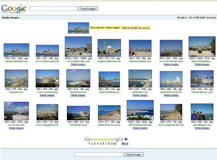Focus the bottom search input field
This screenshot has width=217, height=160.
99,155
